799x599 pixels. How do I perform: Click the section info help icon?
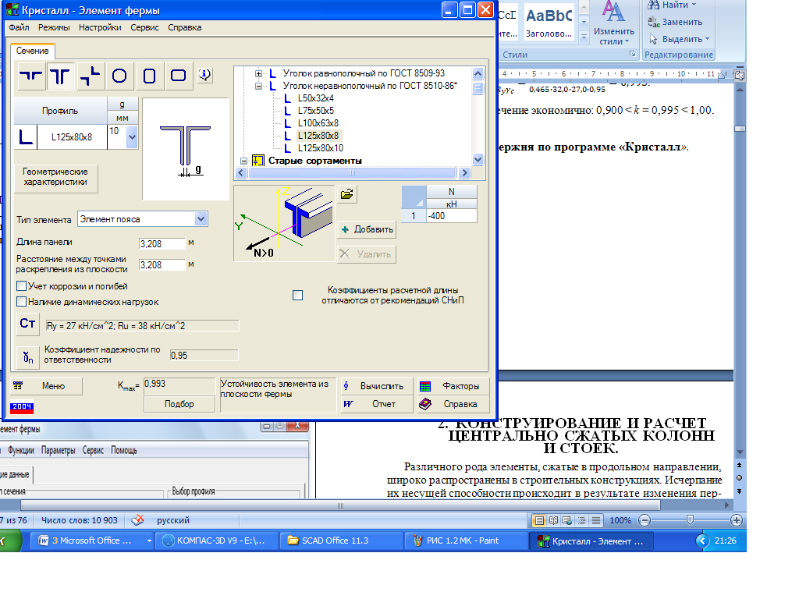pyautogui.click(x=205, y=75)
